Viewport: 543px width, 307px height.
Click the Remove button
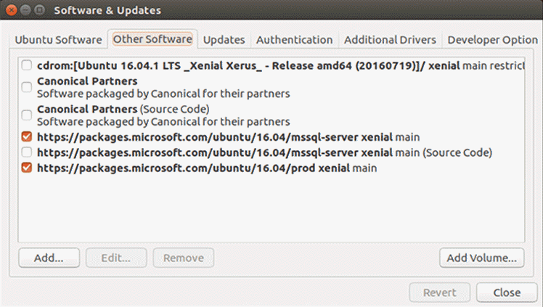[184, 258]
